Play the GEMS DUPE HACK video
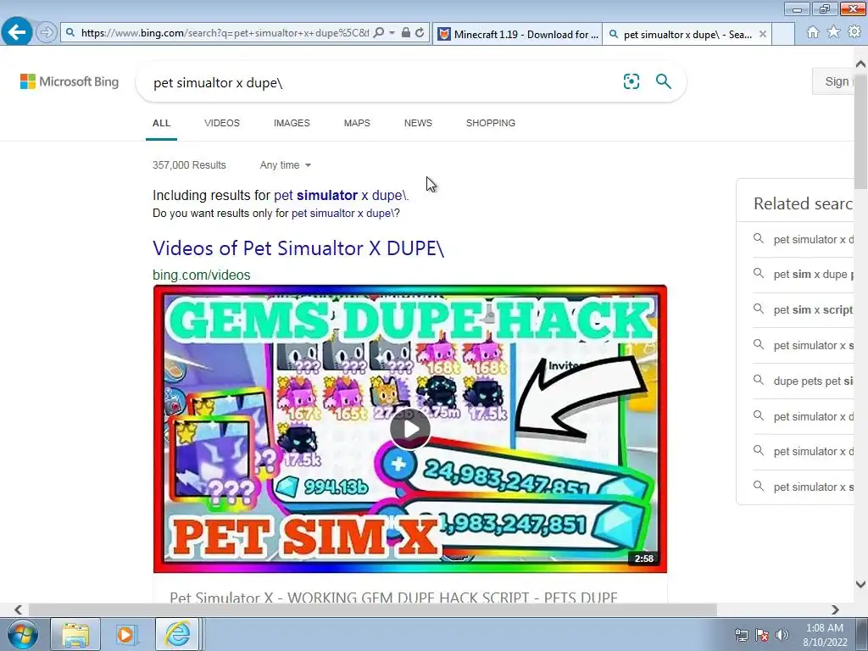The width and height of the screenshot is (868, 651). pos(409,429)
